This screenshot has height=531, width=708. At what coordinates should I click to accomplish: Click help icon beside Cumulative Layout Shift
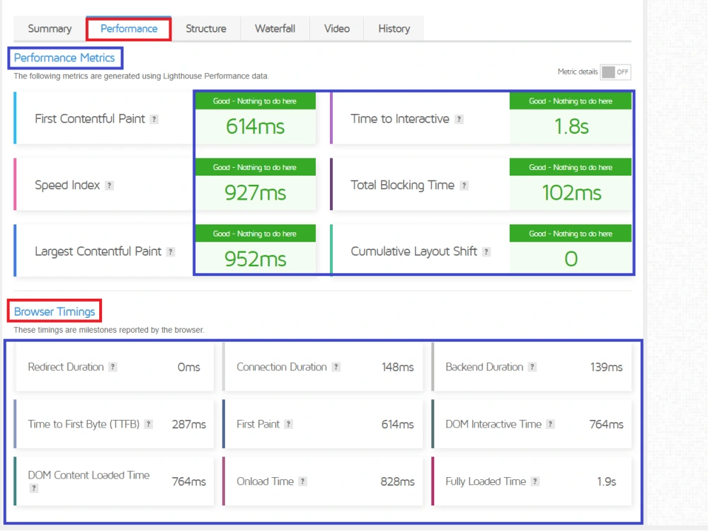486,252
